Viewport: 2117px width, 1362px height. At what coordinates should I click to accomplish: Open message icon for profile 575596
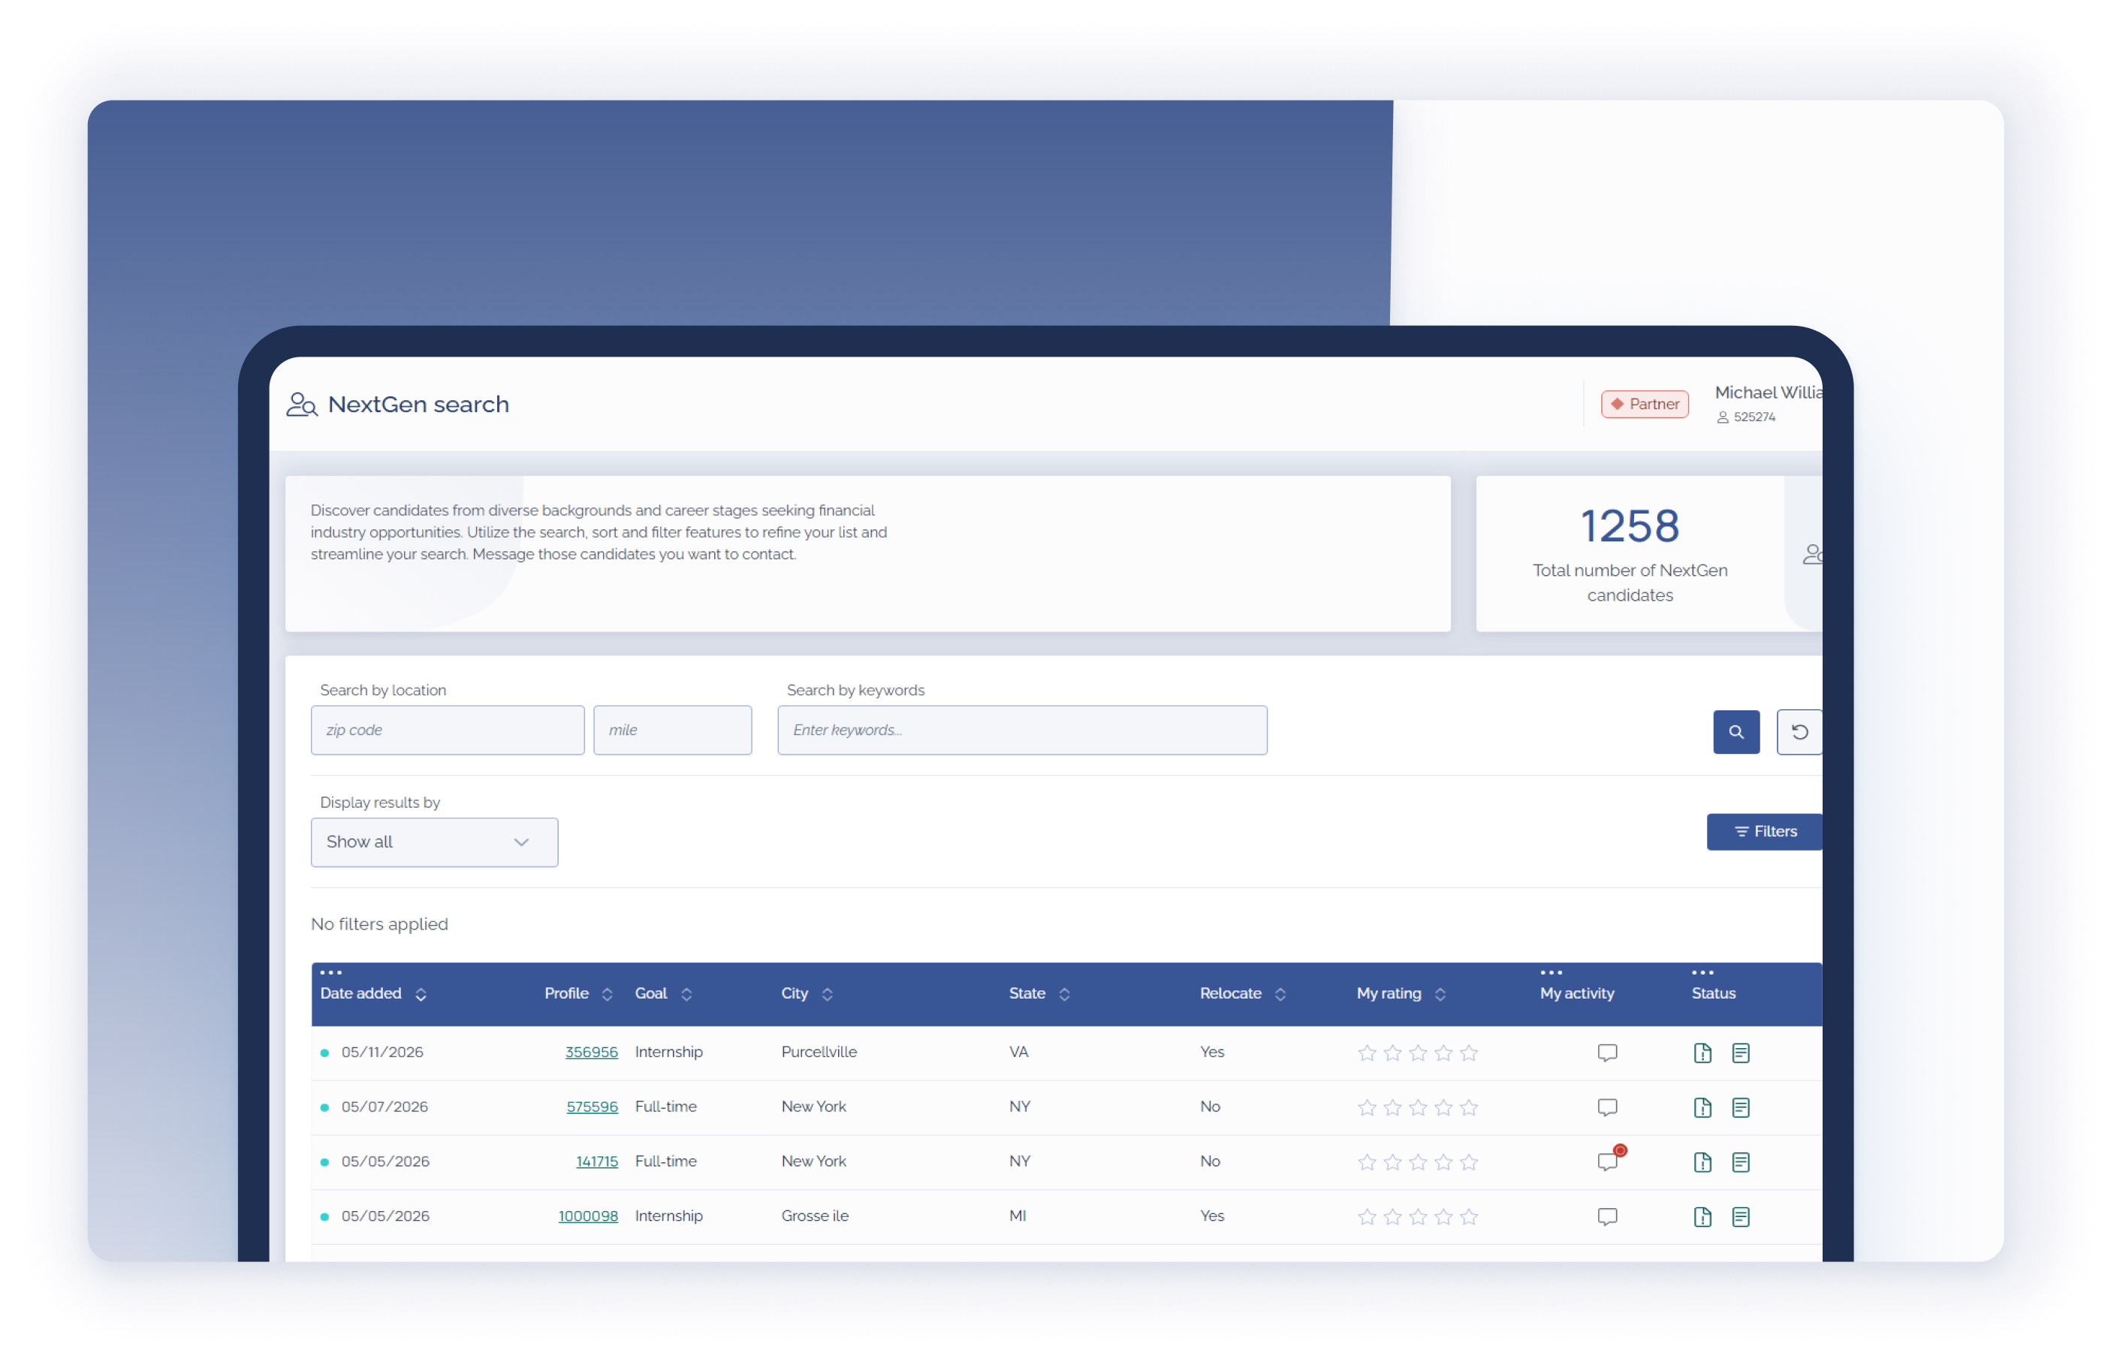(x=1606, y=1107)
